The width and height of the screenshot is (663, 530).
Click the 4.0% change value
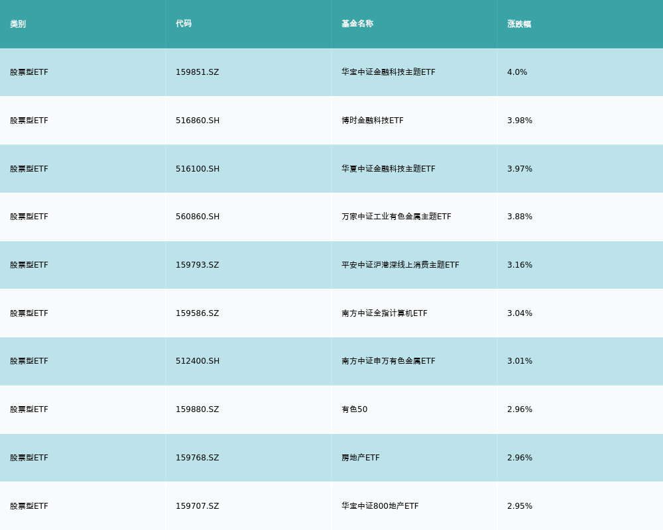517,72
